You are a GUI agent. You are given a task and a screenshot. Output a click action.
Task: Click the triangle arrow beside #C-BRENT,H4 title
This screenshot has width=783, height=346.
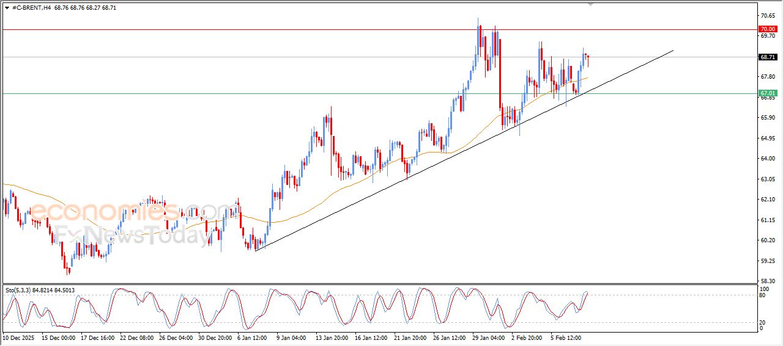point(7,7)
